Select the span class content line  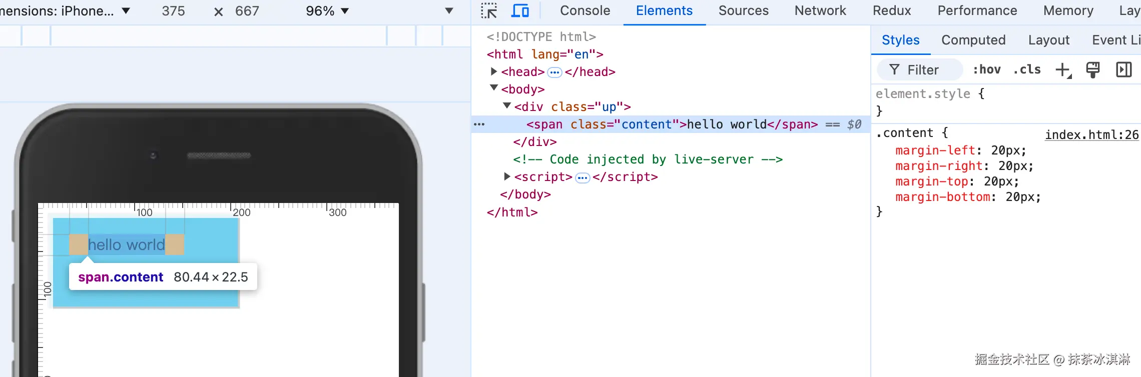pyautogui.click(x=672, y=124)
